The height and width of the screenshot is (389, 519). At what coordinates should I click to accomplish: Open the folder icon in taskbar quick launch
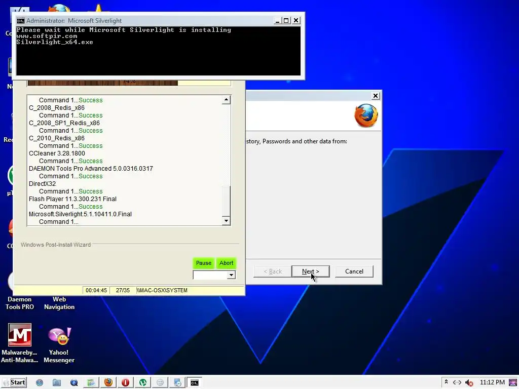tap(57, 383)
